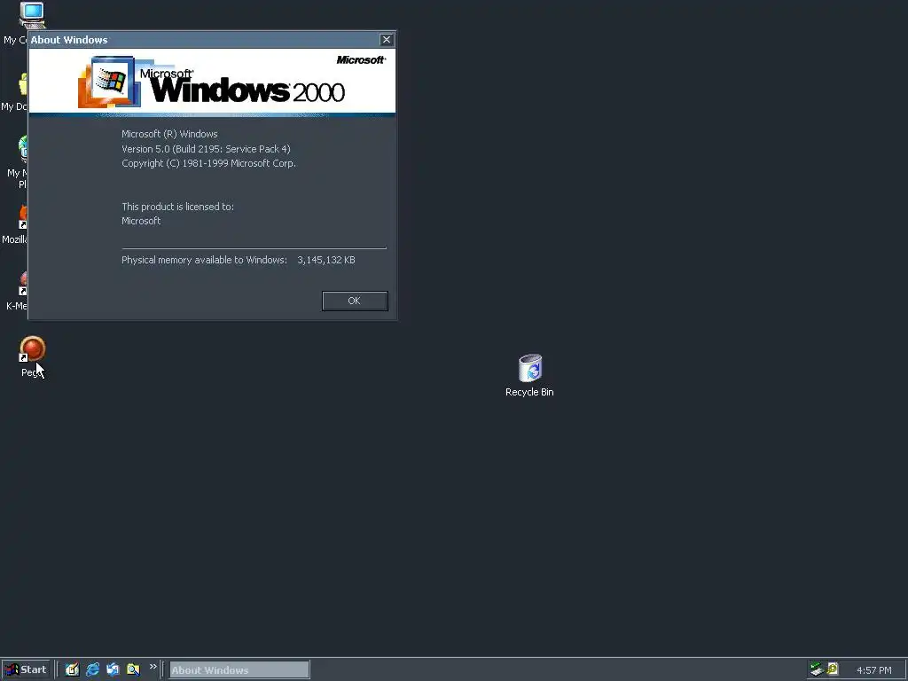Click 'This product is licensed to:' text
This screenshot has width=908, height=681.
[x=177, y=207]
